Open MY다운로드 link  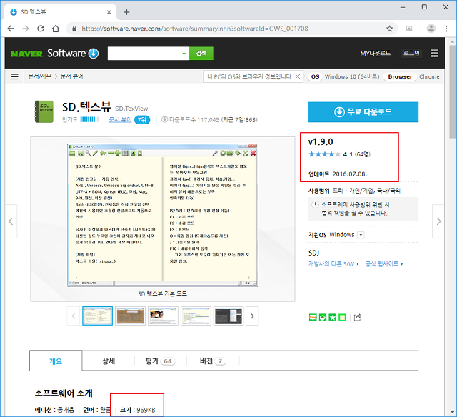point(375,54)
